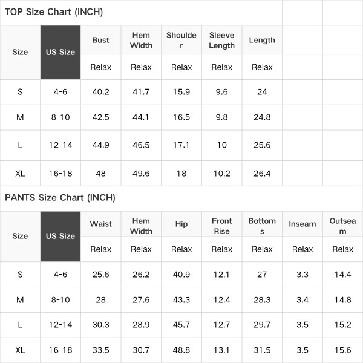Click the Front Rise column header

click(221, 226)
